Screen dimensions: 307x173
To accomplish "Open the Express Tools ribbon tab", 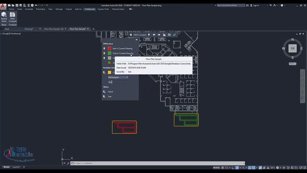I will point(103,9).
